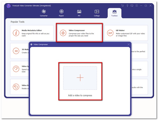Close the FoneLab main window
Screen dimensions: 158x120
pos(150,6)
